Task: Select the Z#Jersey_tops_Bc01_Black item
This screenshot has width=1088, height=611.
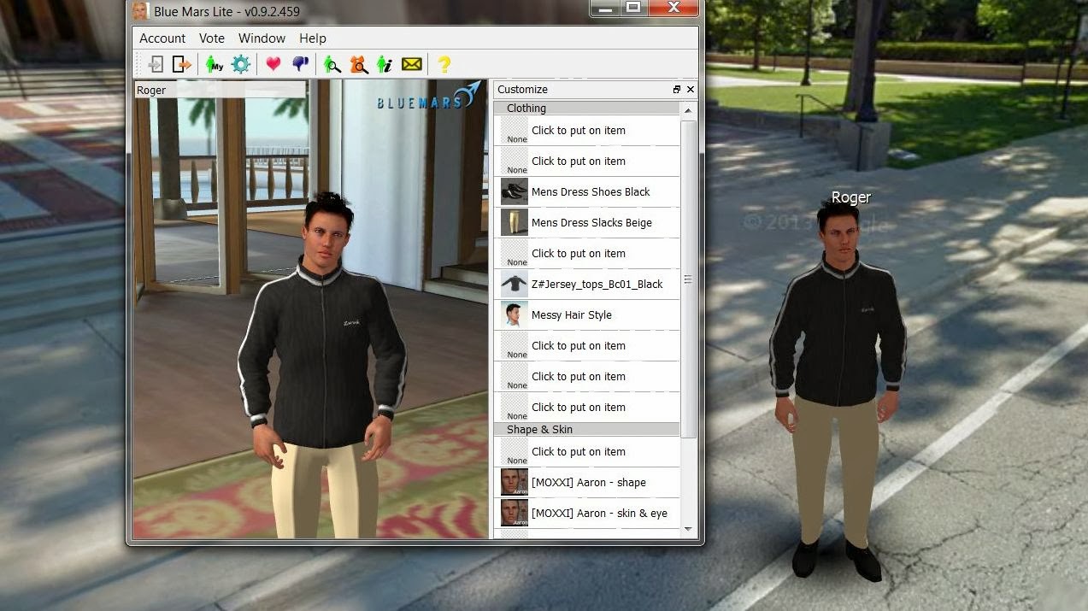Action: pyautogui.click(x=586, y=284)
